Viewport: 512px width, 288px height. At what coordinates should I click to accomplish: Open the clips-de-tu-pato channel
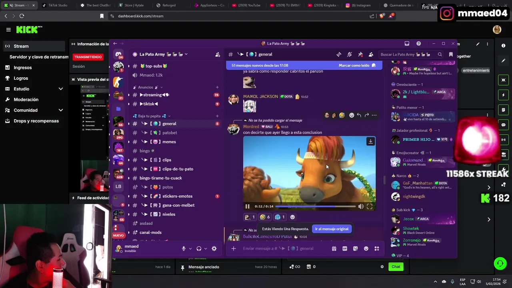175,169
